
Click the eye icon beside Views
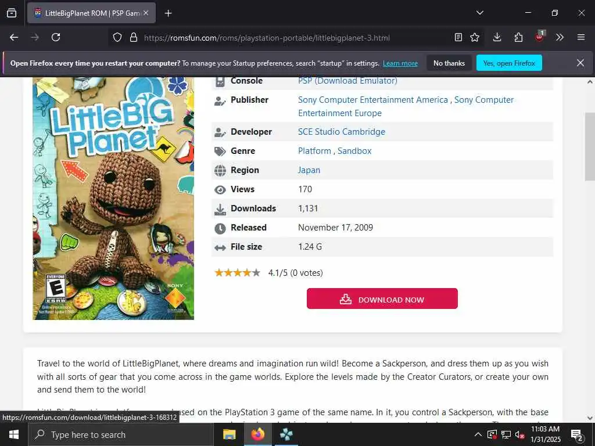pos(220,190)
